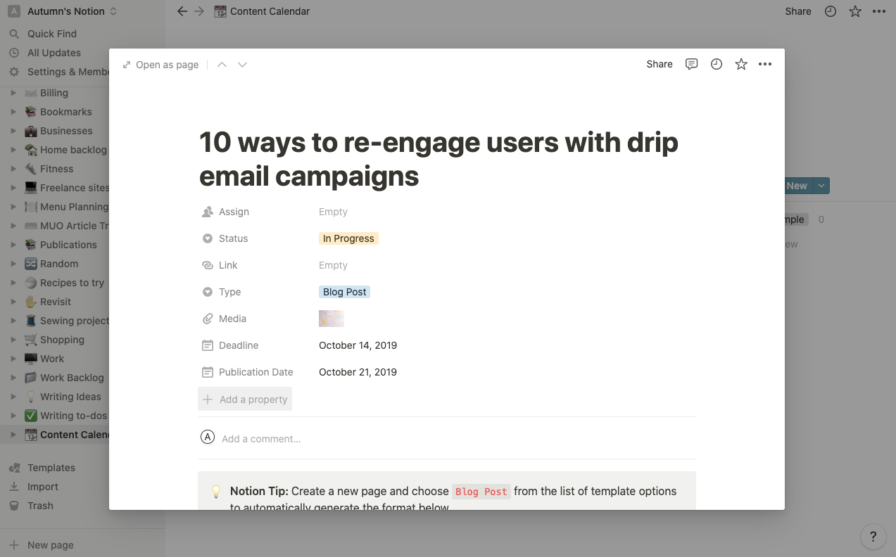Click Add a property button
The image size is (896, 557).
pos(245,399)
